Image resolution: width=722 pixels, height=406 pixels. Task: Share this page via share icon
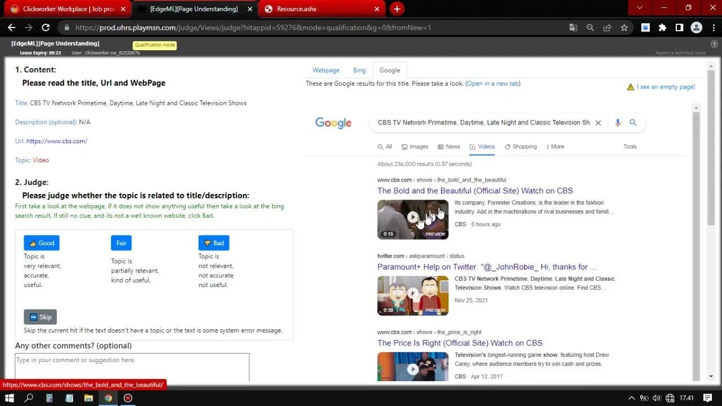[607, 27]
